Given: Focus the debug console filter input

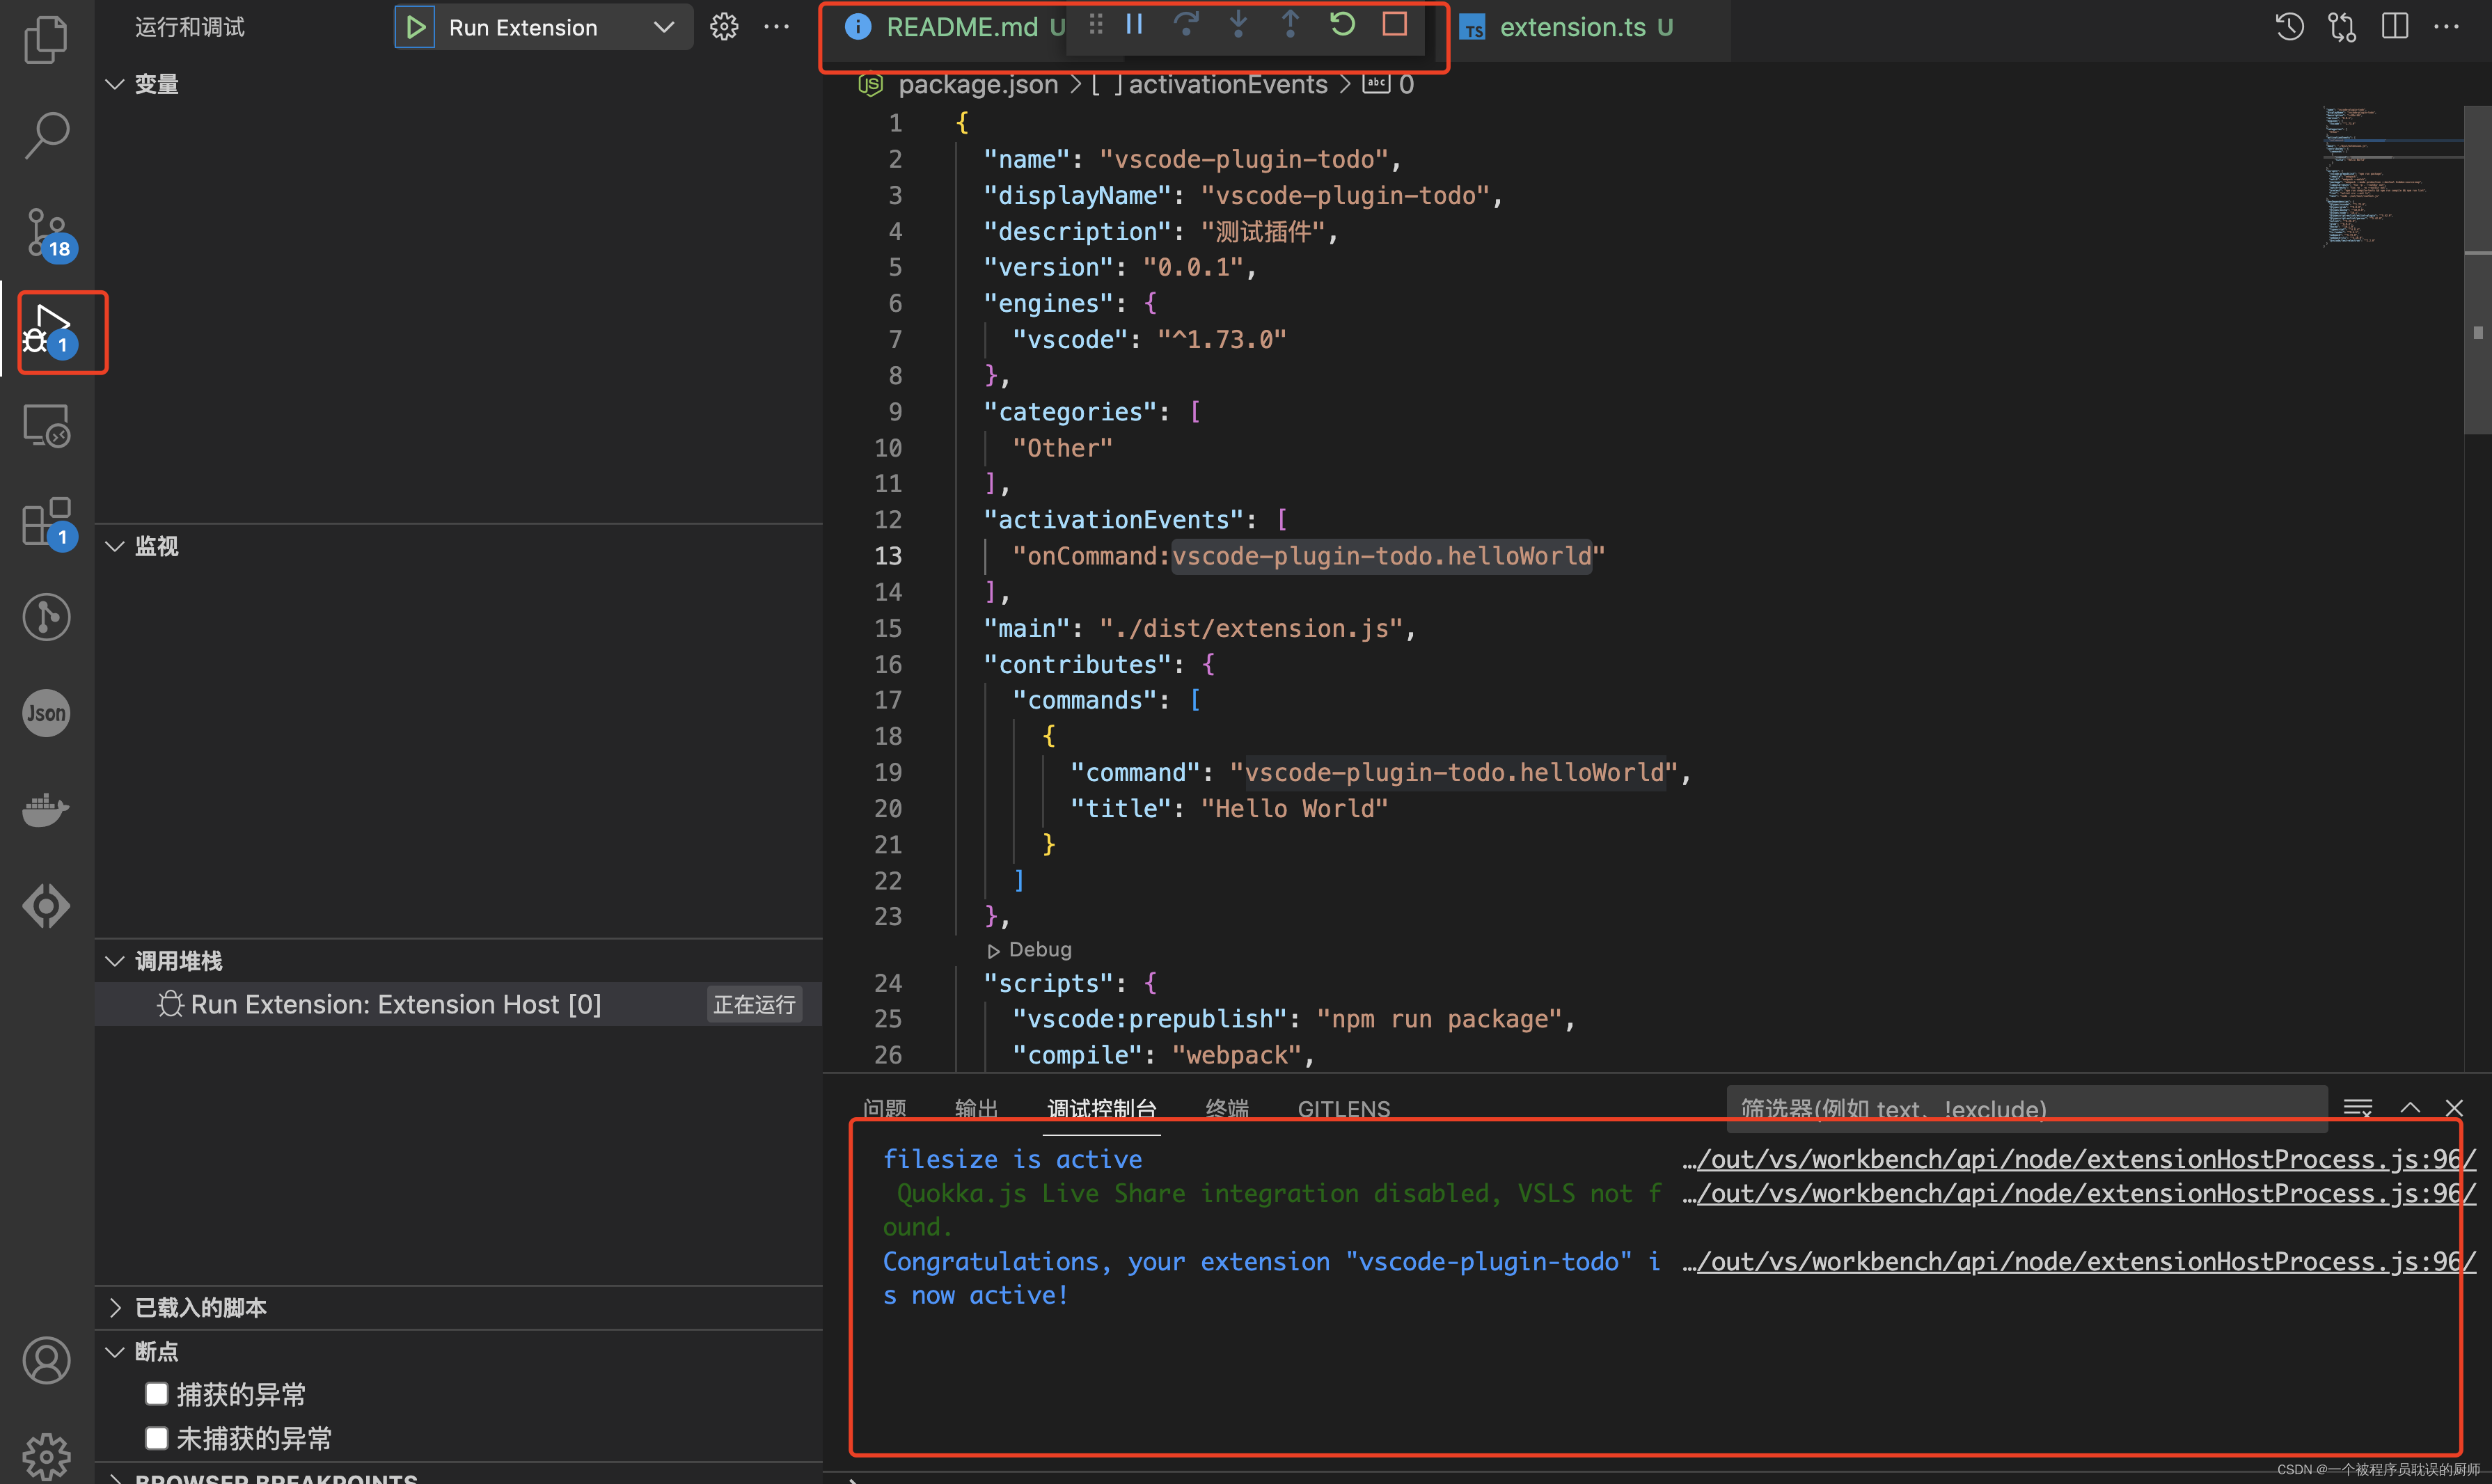Looking at the screenshot, I should [2026, 1109].
